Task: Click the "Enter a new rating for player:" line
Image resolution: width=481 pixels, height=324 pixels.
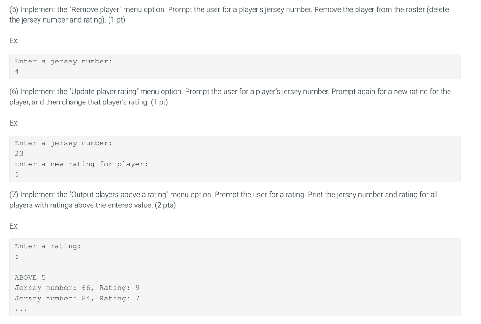Action: pos(81,164)
